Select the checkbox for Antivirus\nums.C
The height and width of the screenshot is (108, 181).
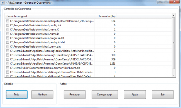8,29
